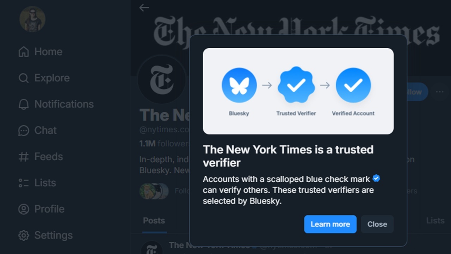Click the back arrow above the banner
This screenshot has height=254, width=451.
[x=144, y=7]
